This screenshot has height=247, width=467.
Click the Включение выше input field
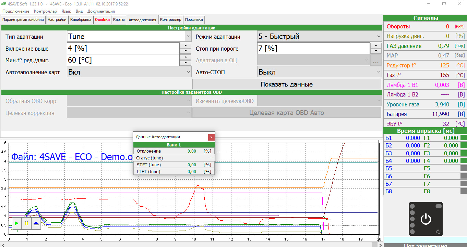123,48
